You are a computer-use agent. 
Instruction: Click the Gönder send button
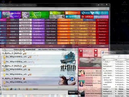(x=72, y=92)
